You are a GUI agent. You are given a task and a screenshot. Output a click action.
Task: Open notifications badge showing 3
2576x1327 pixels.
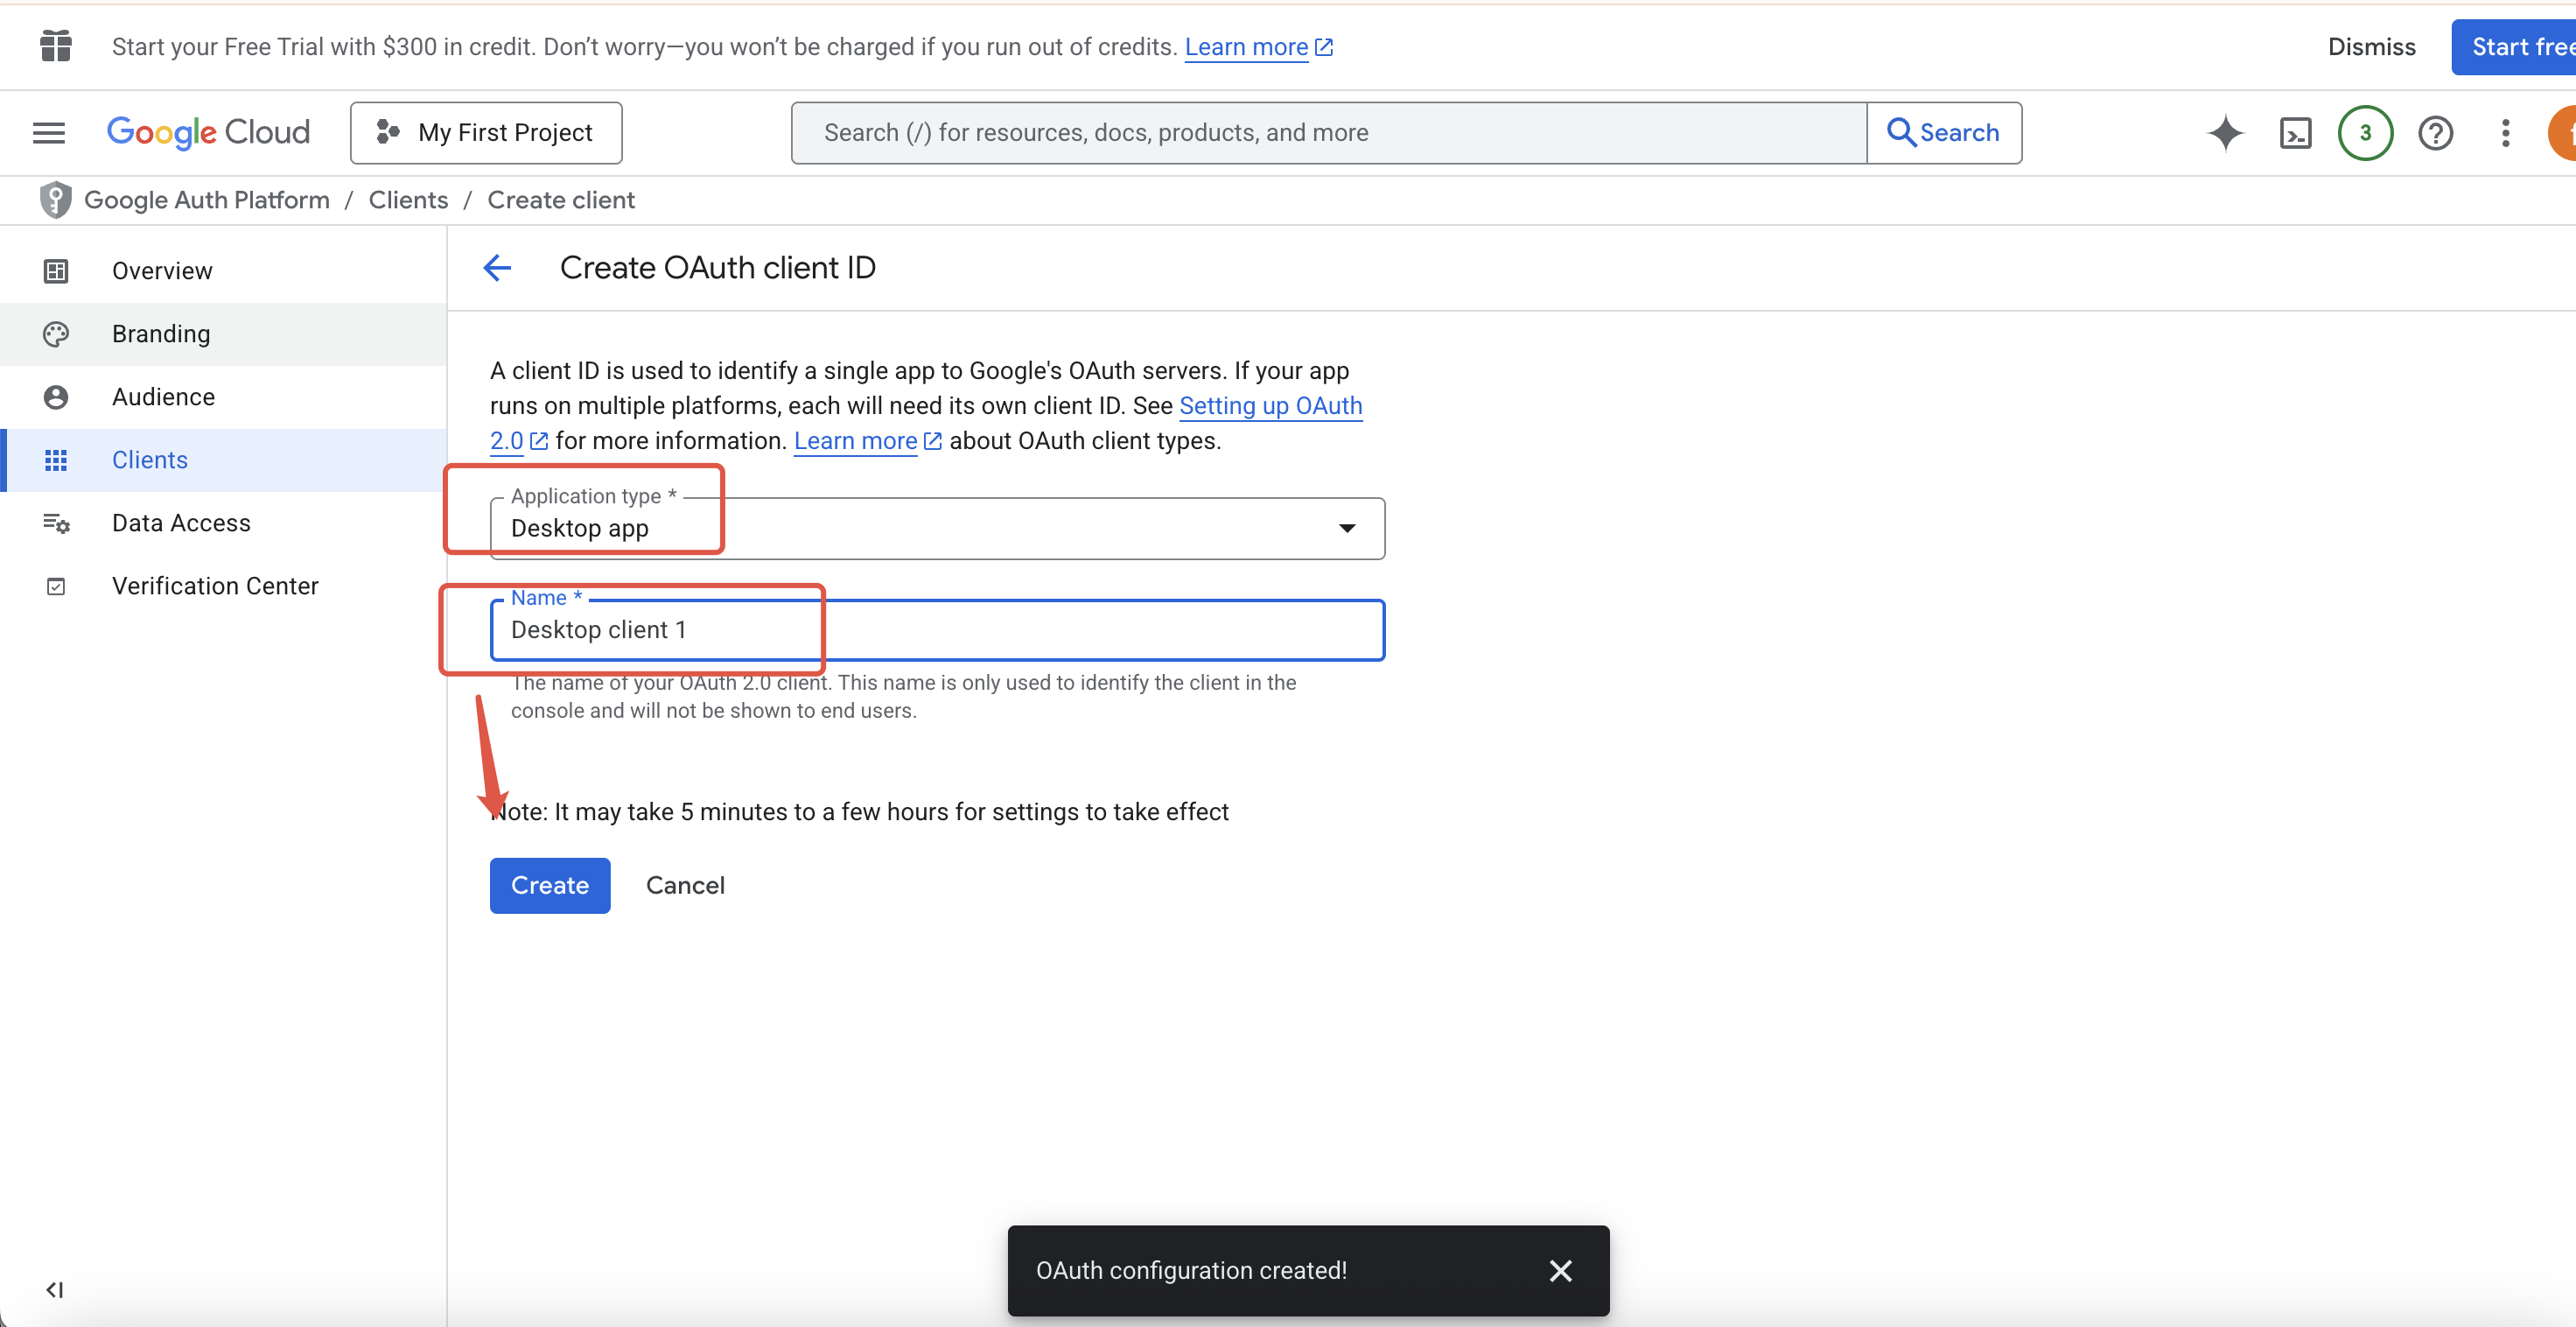2365,132
